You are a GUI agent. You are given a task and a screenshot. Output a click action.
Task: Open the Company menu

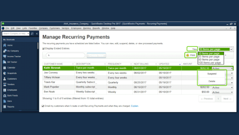(43, 28)
